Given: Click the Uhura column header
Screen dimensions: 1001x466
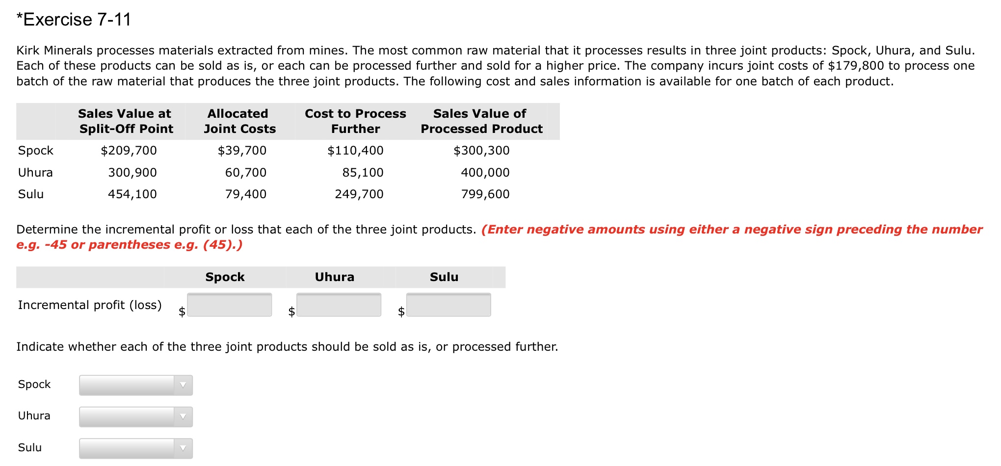Looking at the screenshot, I should (335, 277).
